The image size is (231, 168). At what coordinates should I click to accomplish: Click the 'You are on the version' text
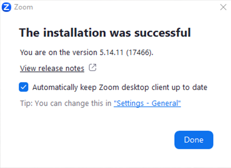click(x=58, y=52)
